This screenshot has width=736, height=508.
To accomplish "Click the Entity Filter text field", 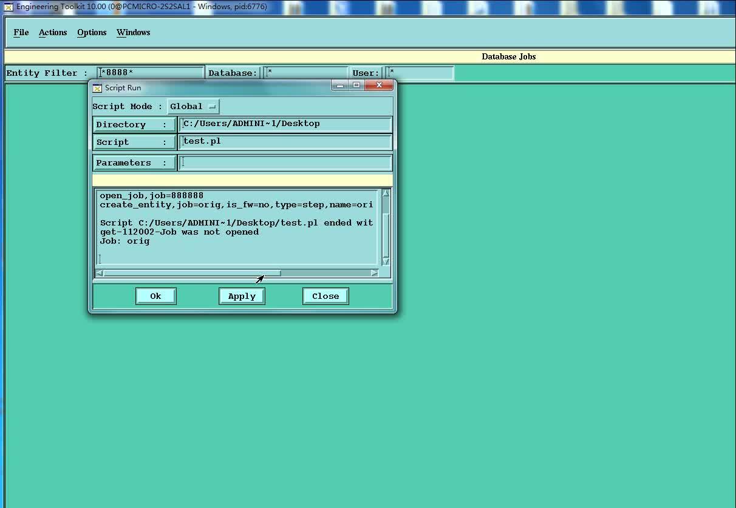I will [151, 73].
